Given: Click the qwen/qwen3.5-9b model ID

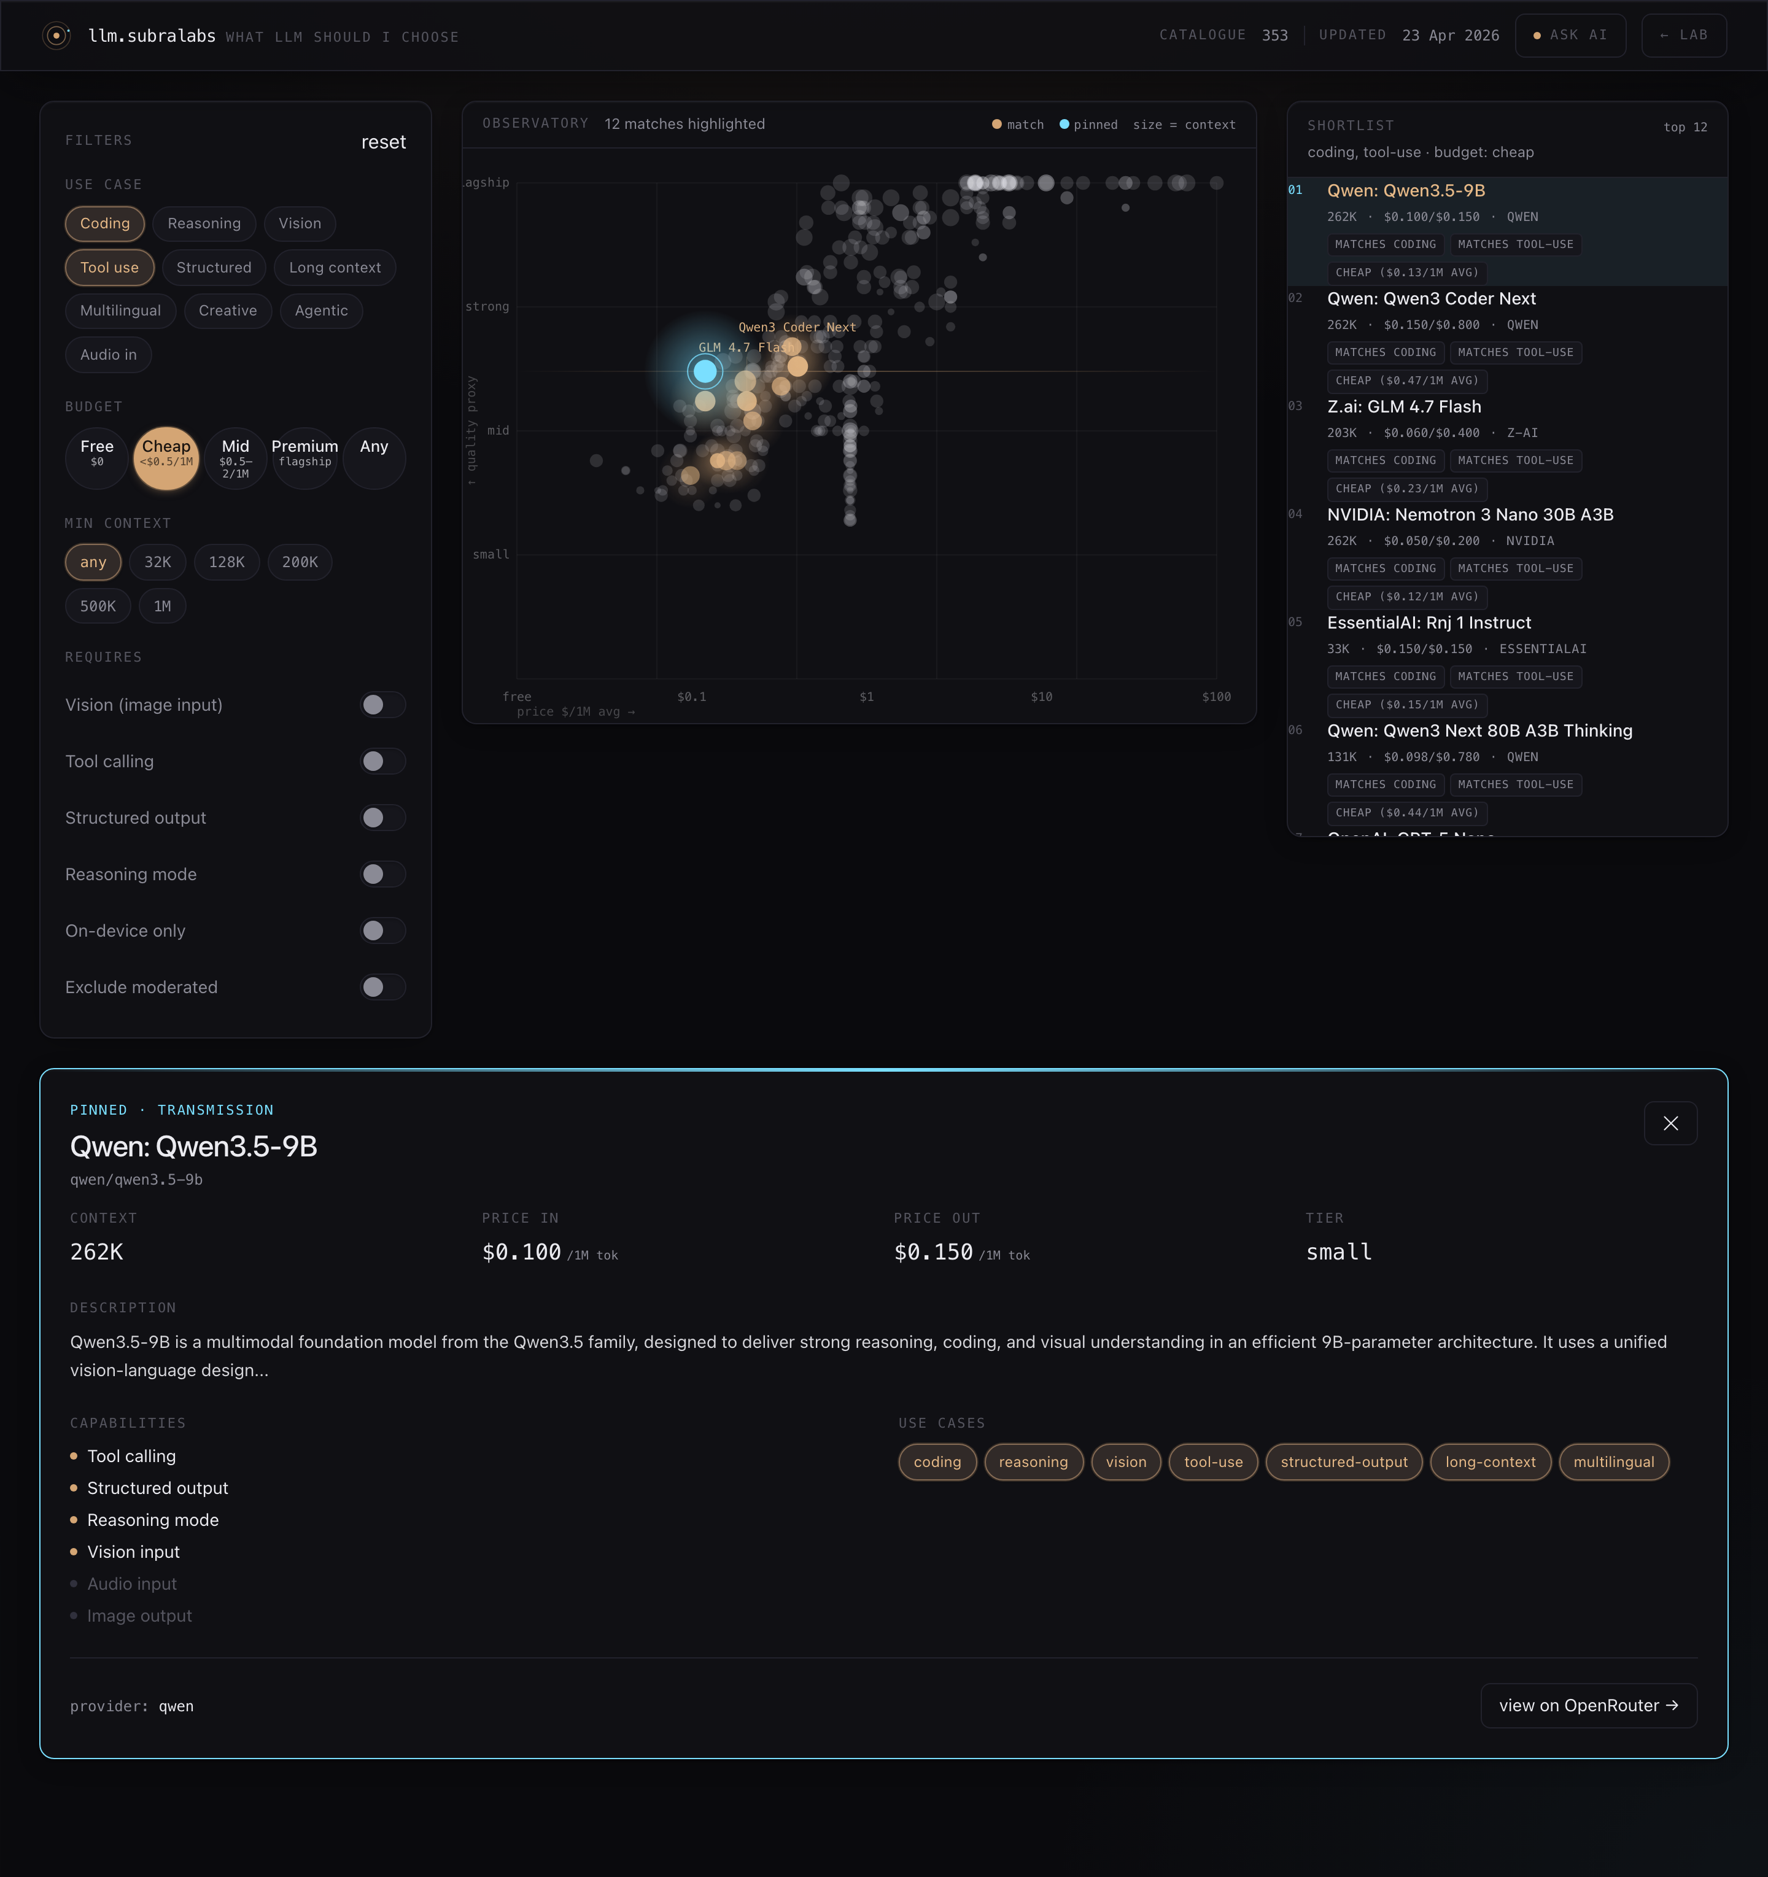Looking at the screenshot, I should pyautogui.click(x=136, y=1179).
